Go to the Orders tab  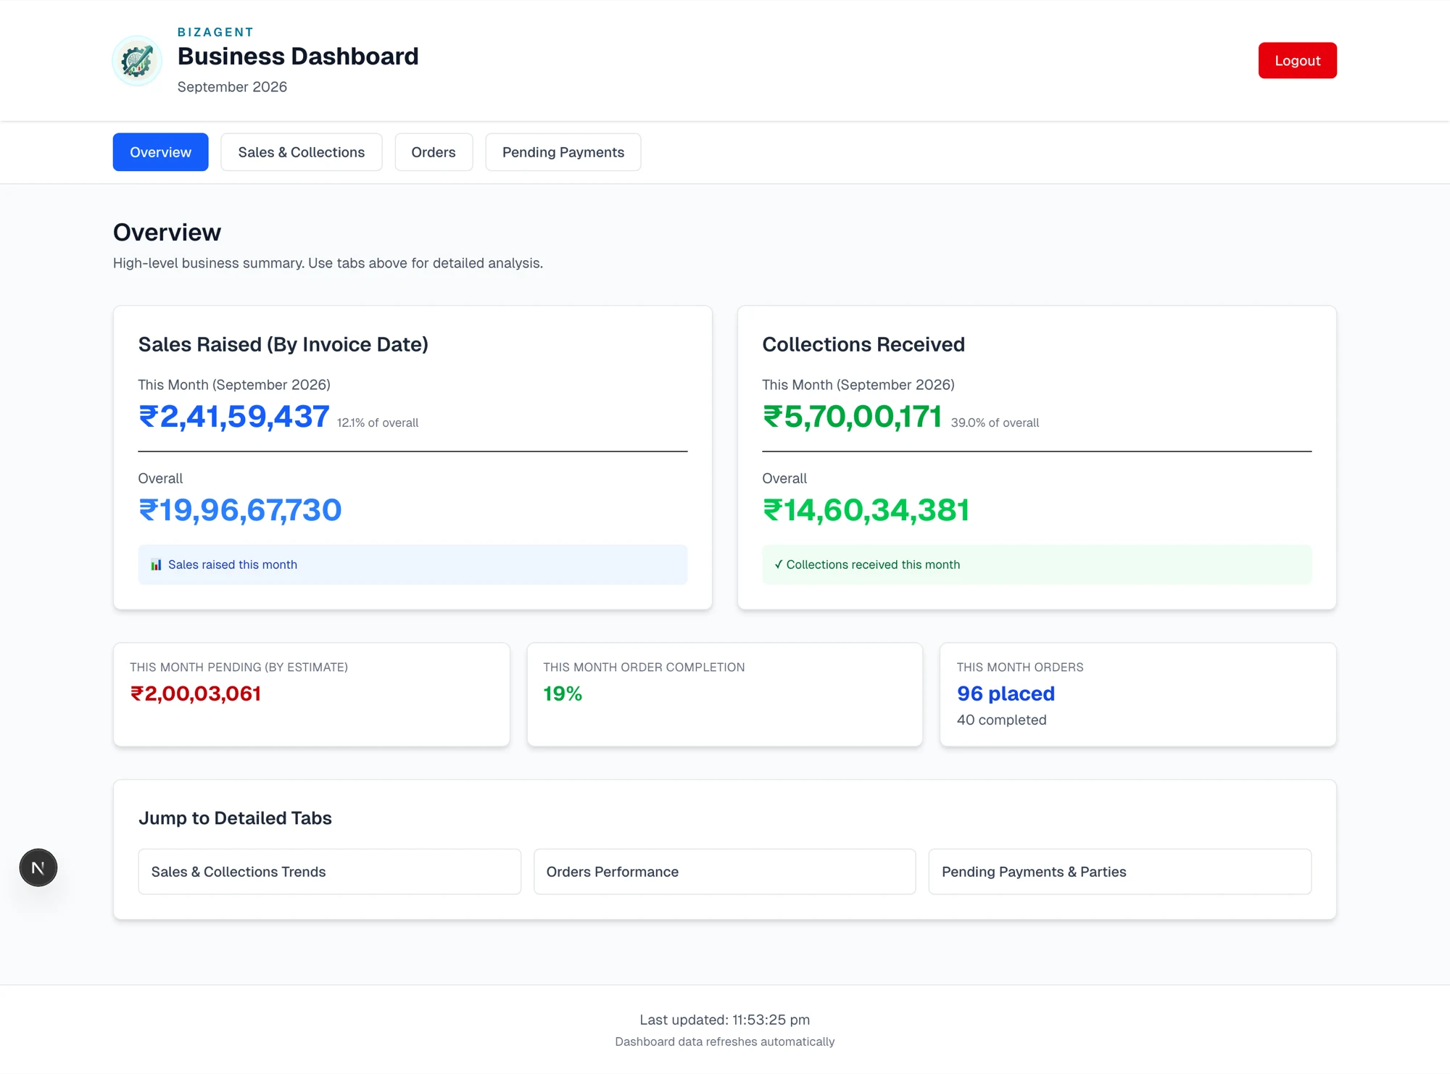click(x=434, y=152)
